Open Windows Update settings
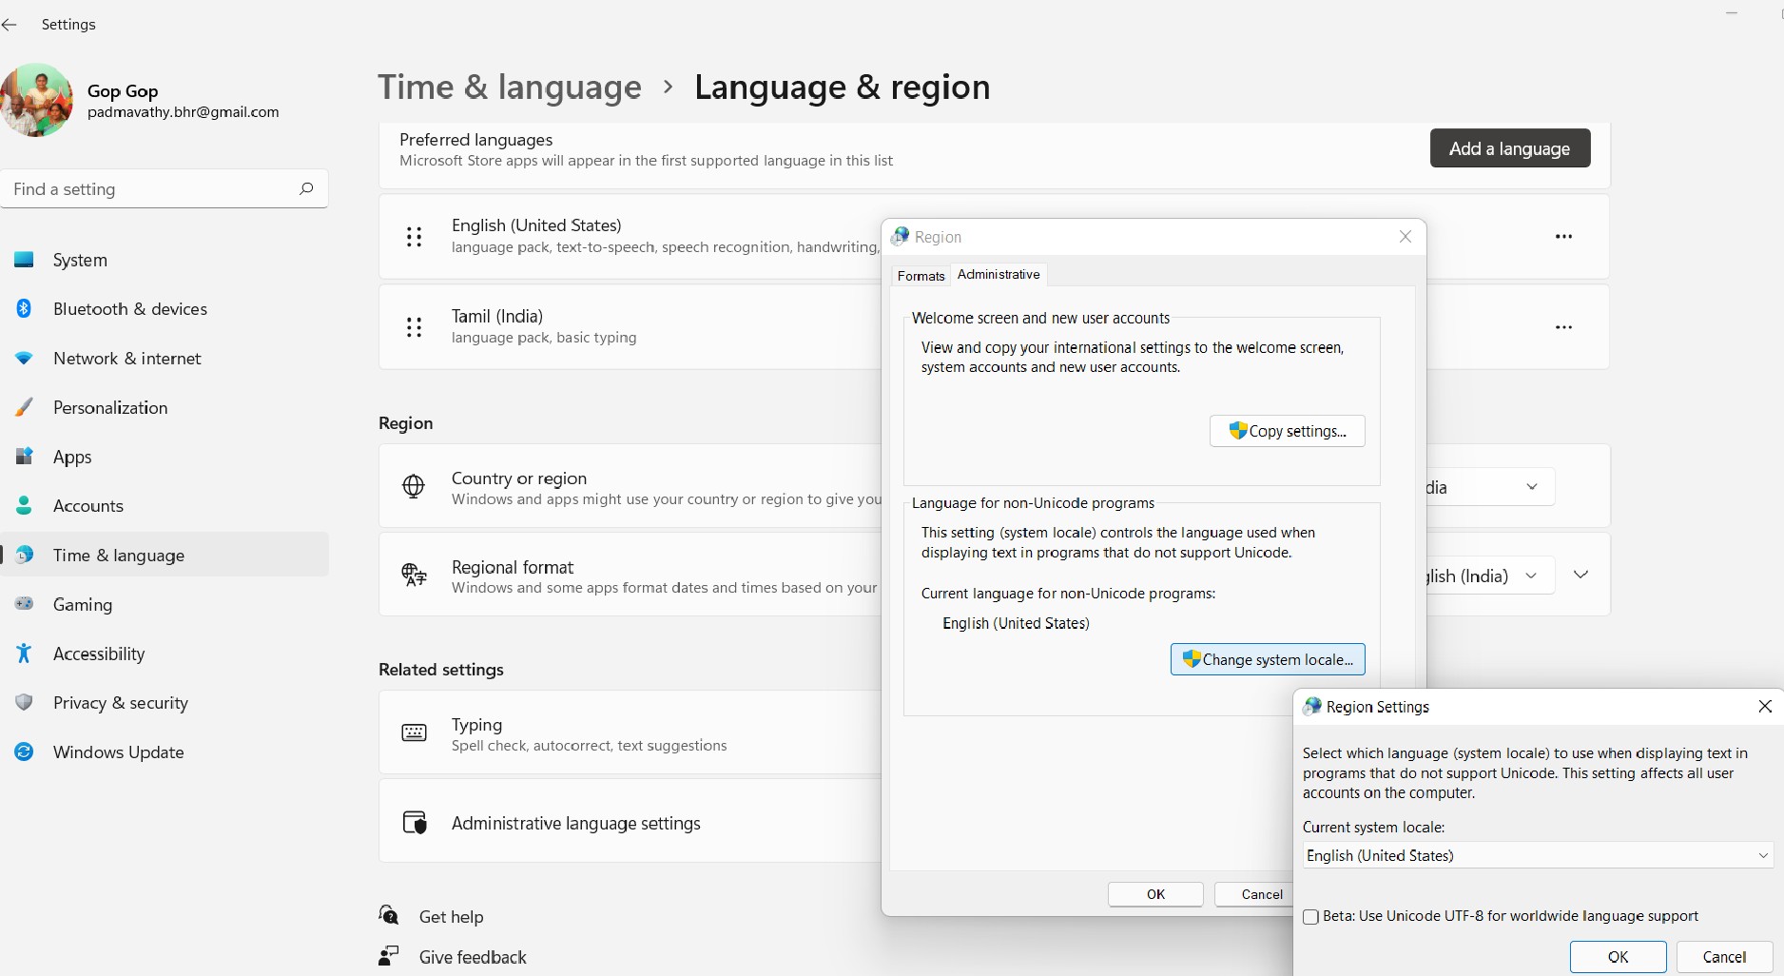1784x976 pixels. click(165, 752)
